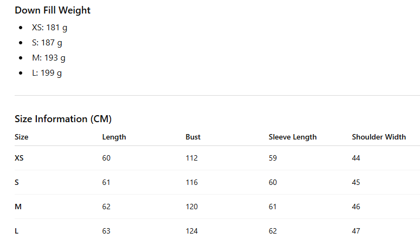Screen dimensions: 420x246
Task: Click the M: 193 g entry
Action: [x=48, y=58]
